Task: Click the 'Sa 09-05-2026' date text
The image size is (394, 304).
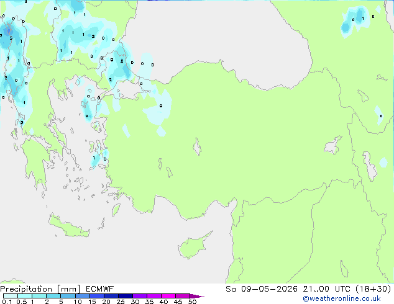Action: click(262, 289)
